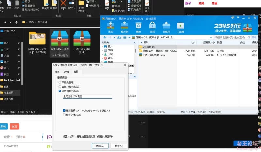Click 剪切 (Cut) in Explorer ribbon

26,1
